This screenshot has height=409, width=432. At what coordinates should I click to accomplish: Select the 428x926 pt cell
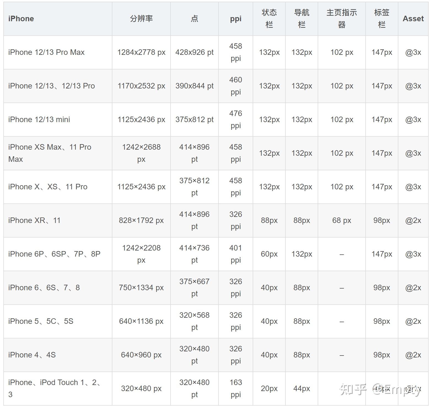tap(195, 52)
